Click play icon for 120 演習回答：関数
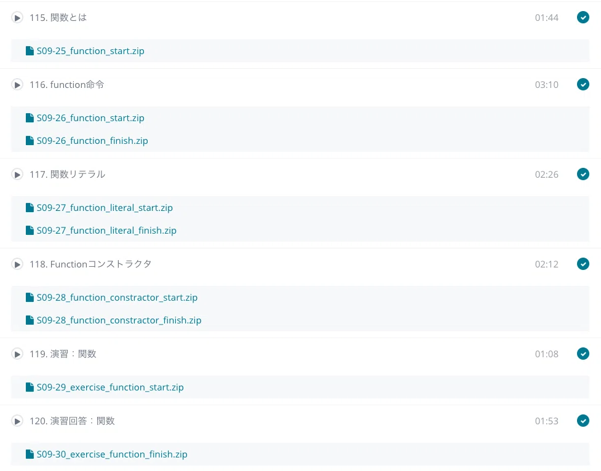The width and height of the screenshot is (601, 471). (17, 421)
